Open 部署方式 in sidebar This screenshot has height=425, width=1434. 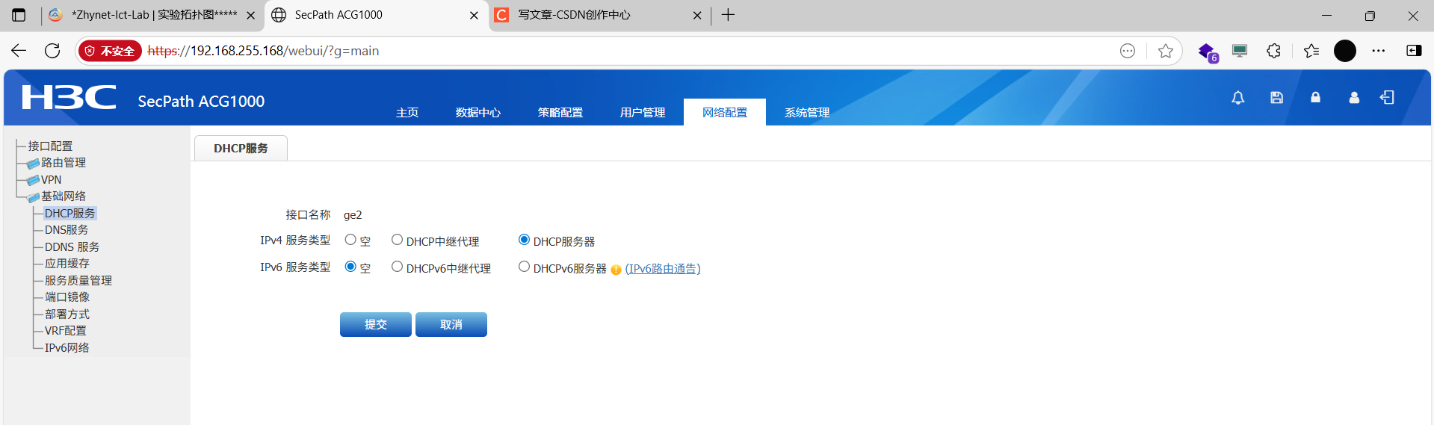coord(67,314)
